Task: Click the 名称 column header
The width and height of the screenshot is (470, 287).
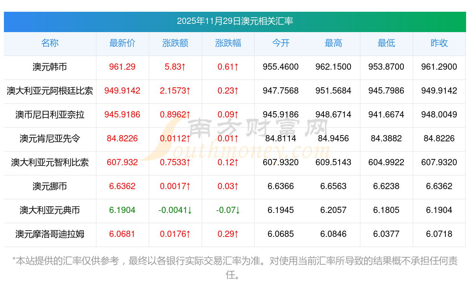Action: [x=50, y=43]
